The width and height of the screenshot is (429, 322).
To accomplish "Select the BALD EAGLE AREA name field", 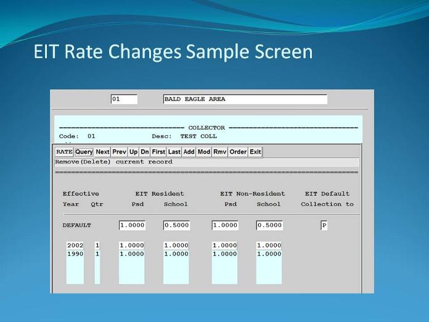I will [x=245, y=99].
